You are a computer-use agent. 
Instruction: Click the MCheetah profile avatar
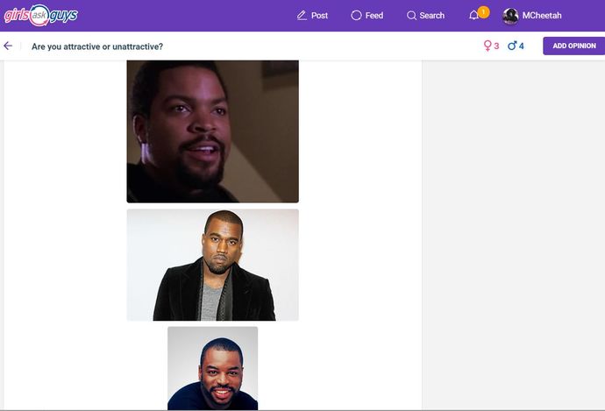click(x=510, y=16)
